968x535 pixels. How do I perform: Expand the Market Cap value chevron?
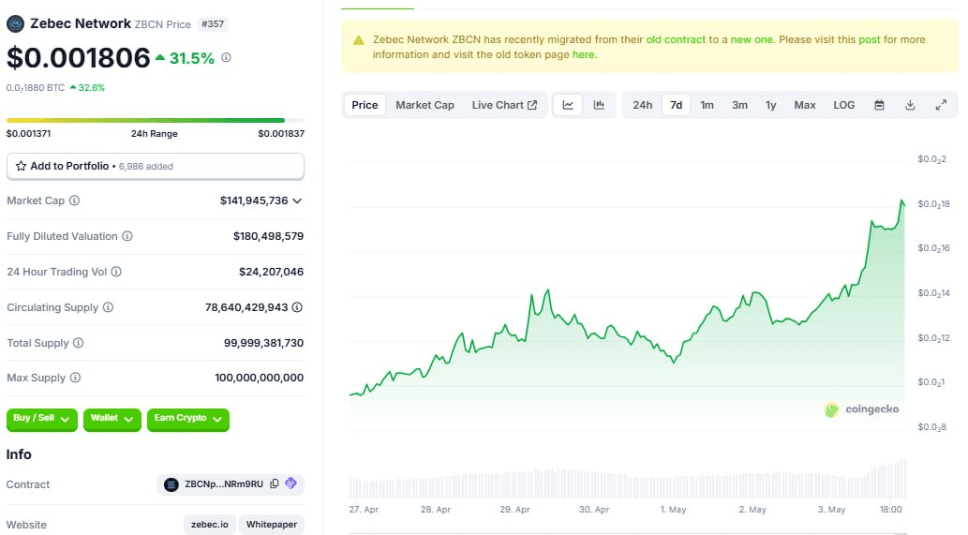click(297, 201)
